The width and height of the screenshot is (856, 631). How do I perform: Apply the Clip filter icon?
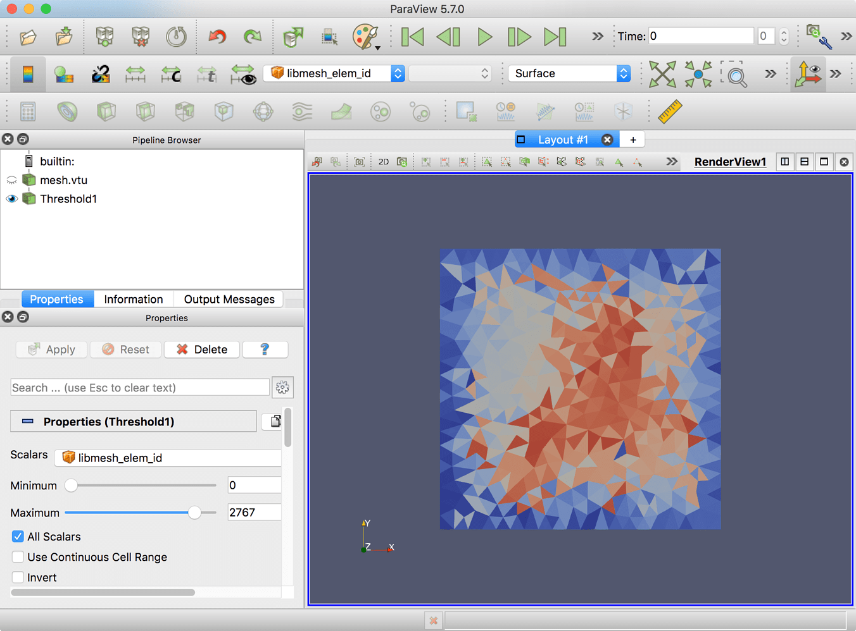point(106,112)
